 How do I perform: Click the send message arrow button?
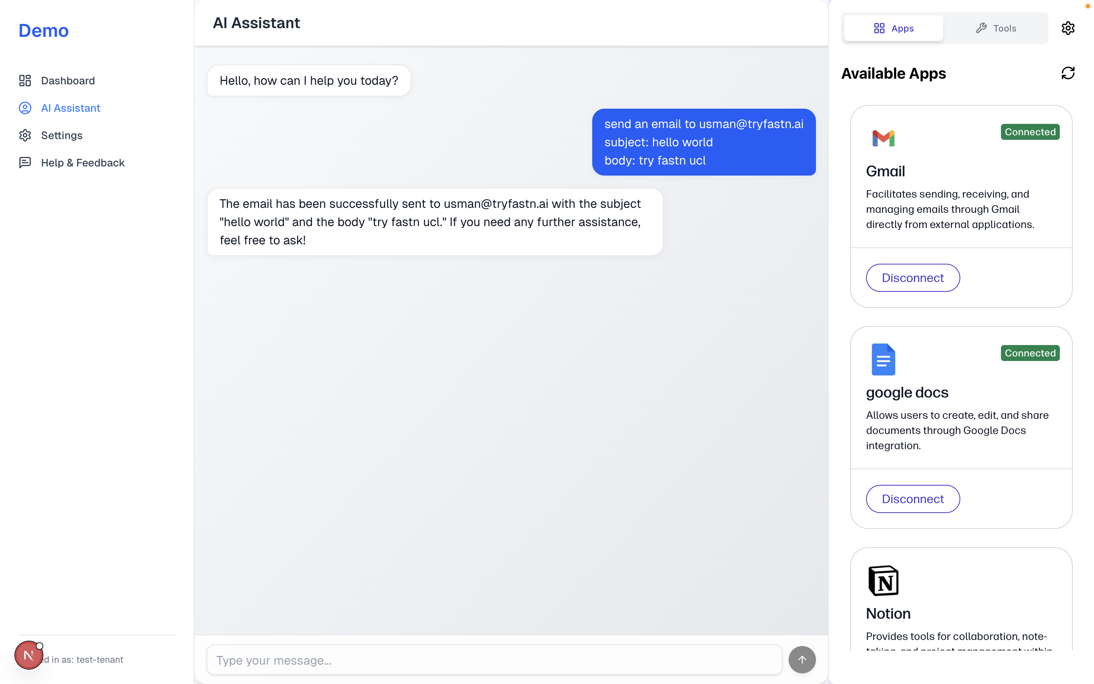[x=802, y=660]
